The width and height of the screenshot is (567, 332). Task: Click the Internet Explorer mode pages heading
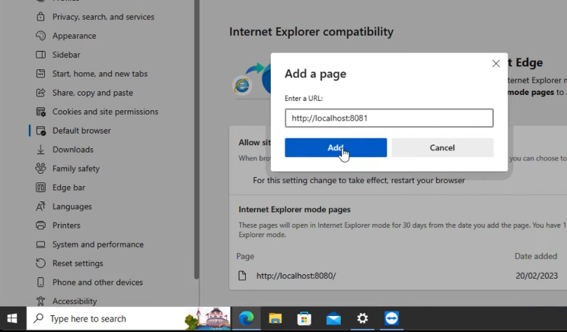[295, 210]
